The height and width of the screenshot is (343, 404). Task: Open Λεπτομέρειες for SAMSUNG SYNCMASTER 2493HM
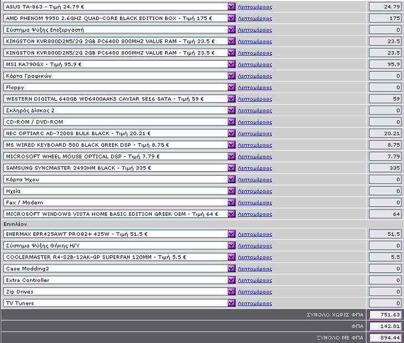[x=255, y=168]
